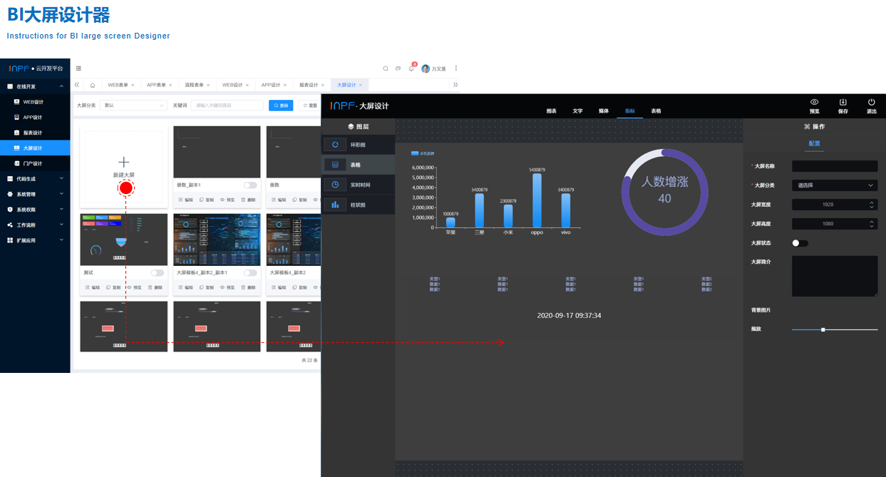This screenshot has height=477, width=886.
Task: Collapse sidebar using the hamburger menu icon
Action: pos(78,68)
